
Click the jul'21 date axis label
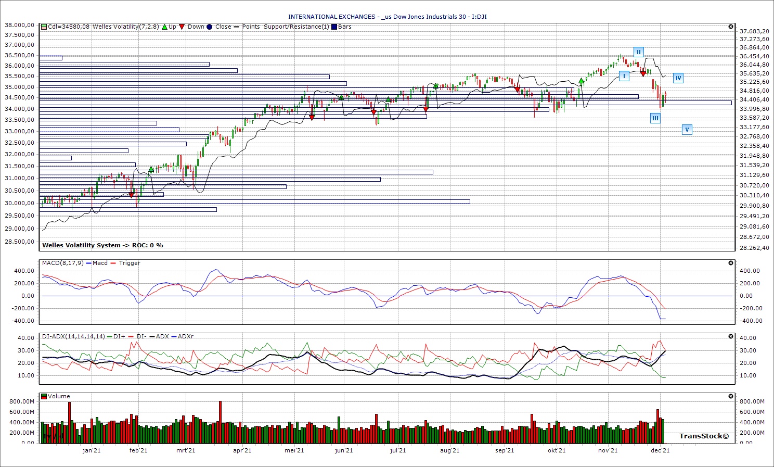[x=398, y=450]
